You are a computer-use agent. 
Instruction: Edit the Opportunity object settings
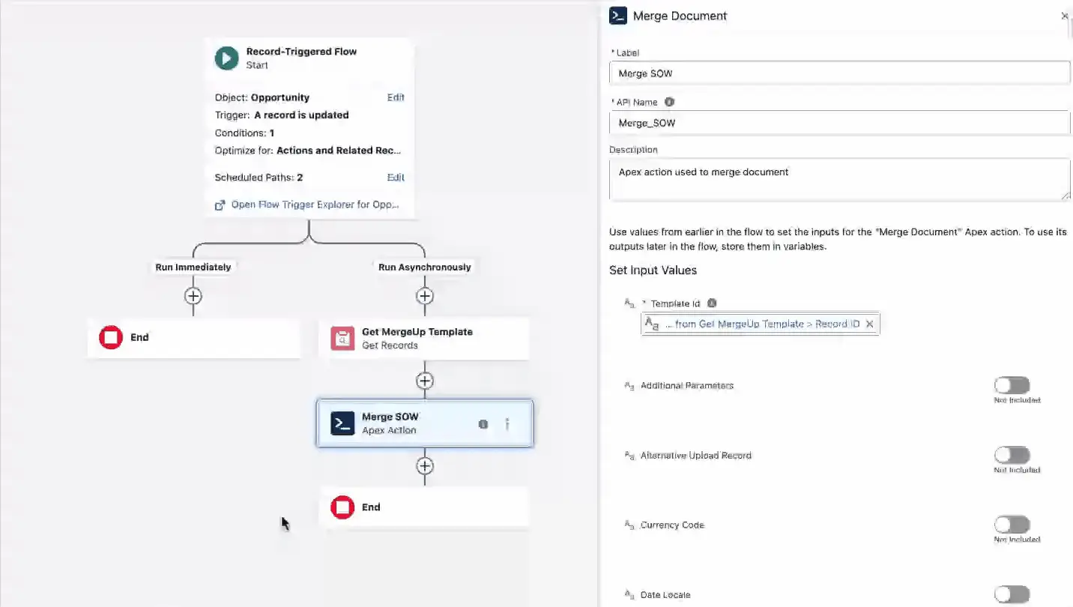[396, 97]
